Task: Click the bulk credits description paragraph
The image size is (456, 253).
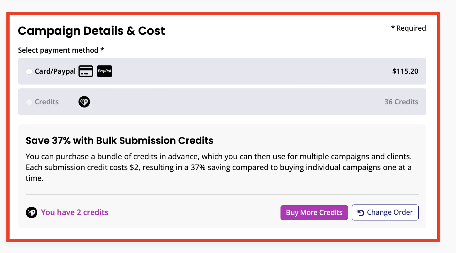Action: (x=218, y=167)
